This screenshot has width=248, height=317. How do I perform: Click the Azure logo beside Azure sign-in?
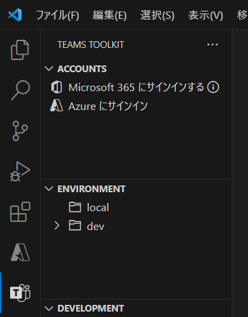pyautogui.click(x=57, y=106)
